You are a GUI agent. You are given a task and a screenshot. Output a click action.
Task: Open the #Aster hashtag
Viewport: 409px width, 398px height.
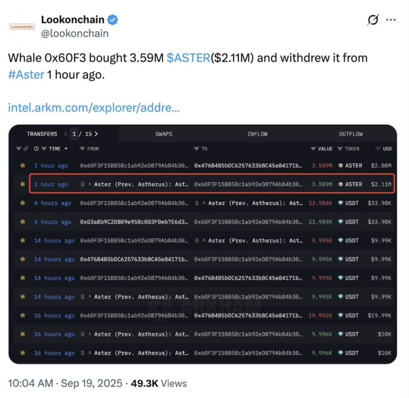pyautogui.click(x=26, y=75)
